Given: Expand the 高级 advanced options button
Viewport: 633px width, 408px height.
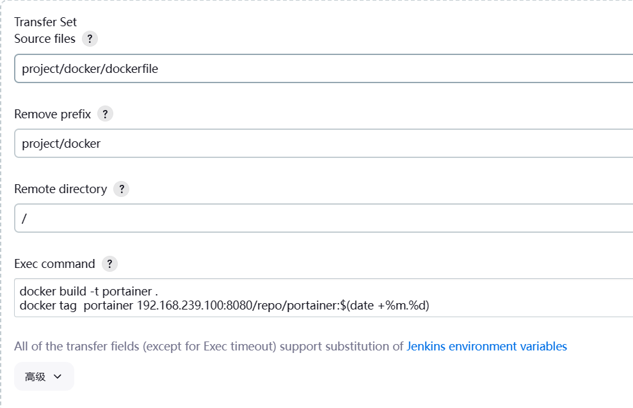Looking at the screenshot, I should click(x=44, y=377).
